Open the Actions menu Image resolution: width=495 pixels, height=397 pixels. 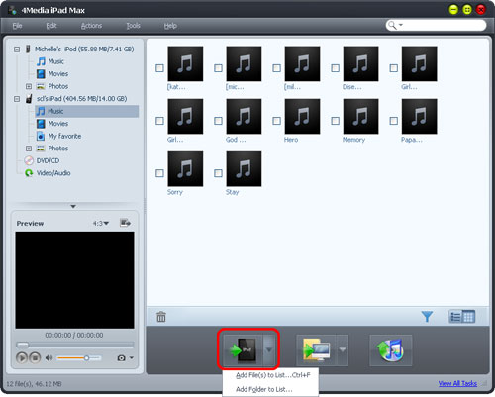click(x=91, y=26)
